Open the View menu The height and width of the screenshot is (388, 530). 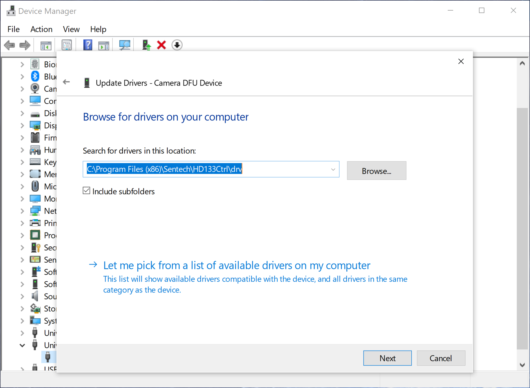71,29
